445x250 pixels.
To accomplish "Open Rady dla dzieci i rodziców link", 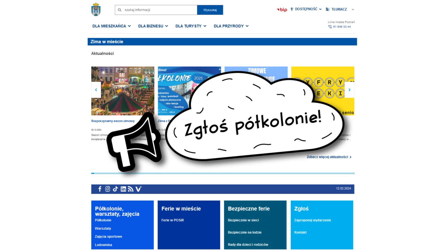I will click(248, 245).
